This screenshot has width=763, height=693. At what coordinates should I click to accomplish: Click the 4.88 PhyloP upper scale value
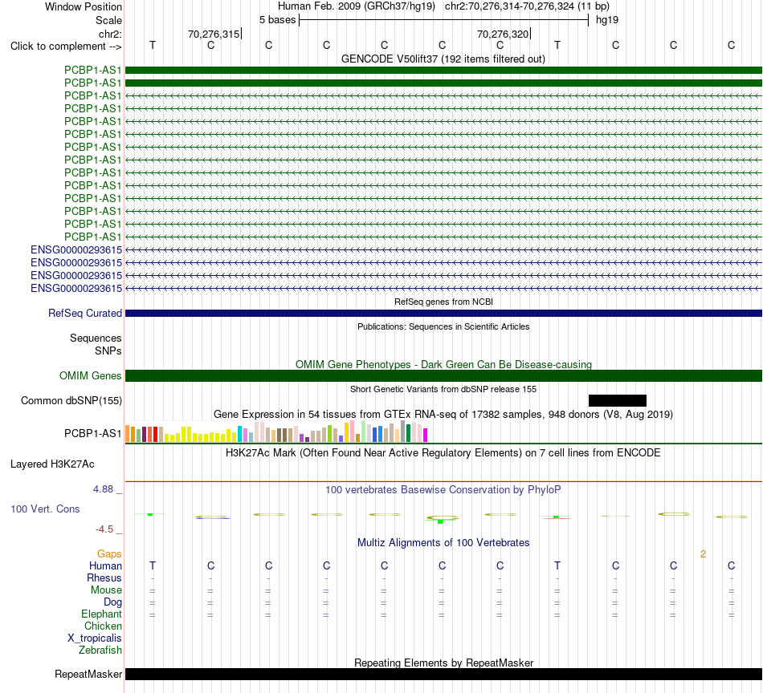click(x=103, y=489)
